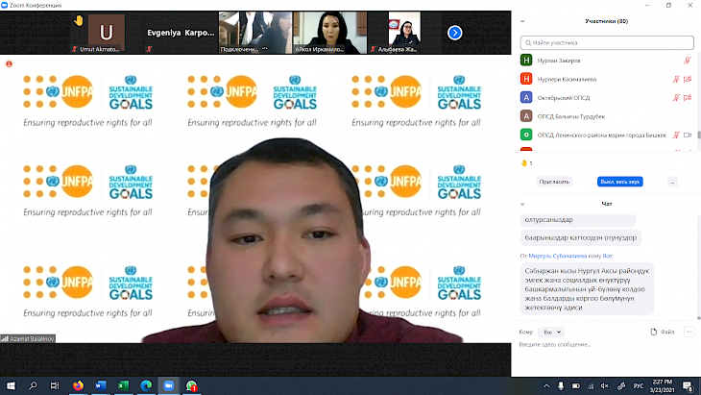
Task: Click the A avatar of ОПСД Балыкчы Турдубек
Action: coord(526,116)
